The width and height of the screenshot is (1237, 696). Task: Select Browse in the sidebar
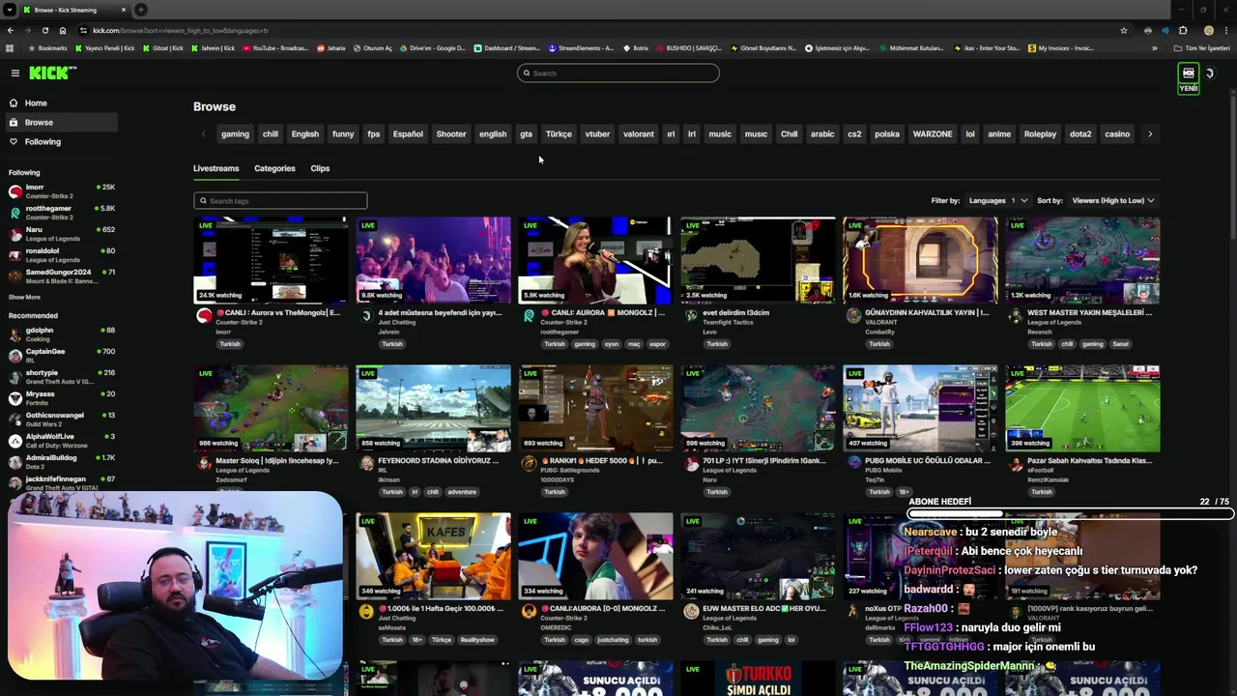click(x=62, y=122)
